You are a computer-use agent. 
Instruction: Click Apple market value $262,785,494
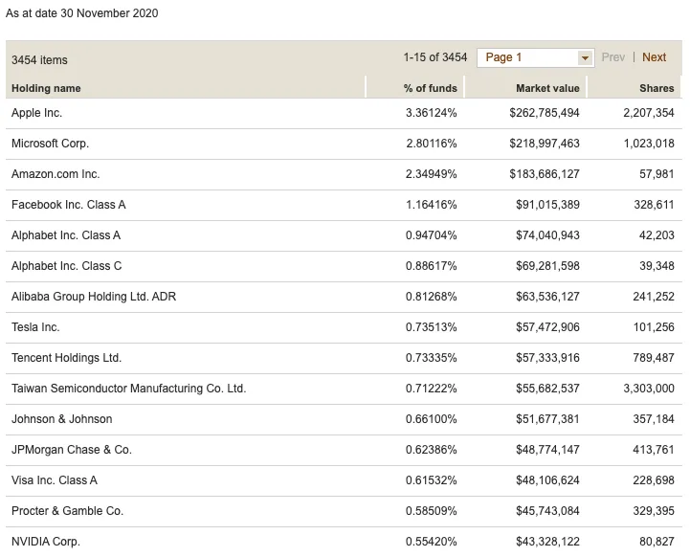pyautogui.click(x=545, y=113)
